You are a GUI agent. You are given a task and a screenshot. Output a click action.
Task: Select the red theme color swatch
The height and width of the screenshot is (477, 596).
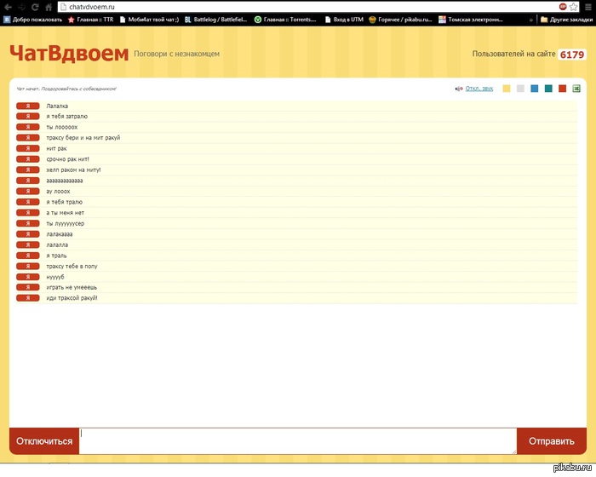point(562,89)
